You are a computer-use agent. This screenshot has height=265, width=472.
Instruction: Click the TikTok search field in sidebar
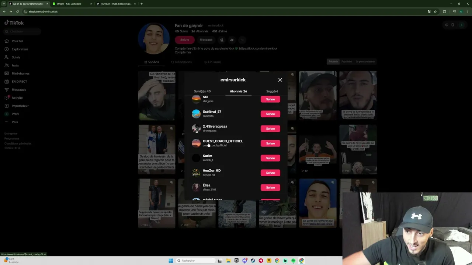click(22, 31)
